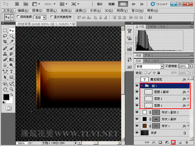Click the delete layer trash icon
The height and width of the screenshot is (146, 195).
(187, 142)
